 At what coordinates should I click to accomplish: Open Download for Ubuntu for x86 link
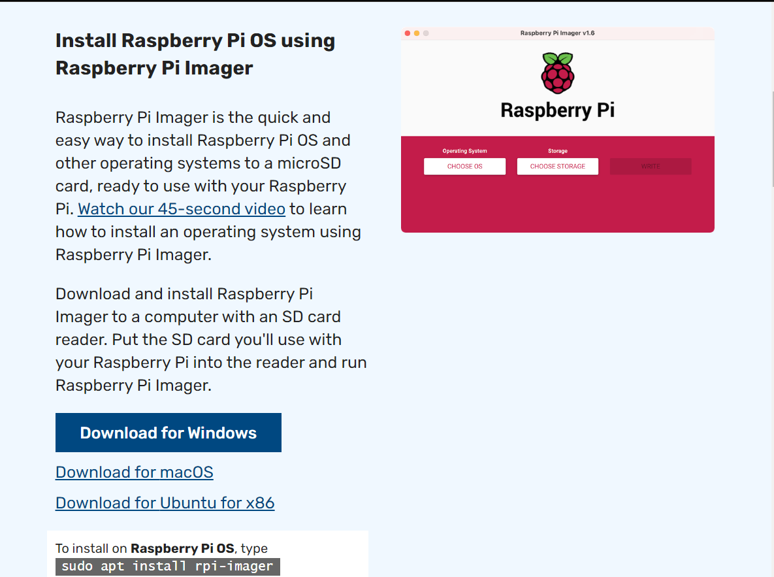(165, 503)
